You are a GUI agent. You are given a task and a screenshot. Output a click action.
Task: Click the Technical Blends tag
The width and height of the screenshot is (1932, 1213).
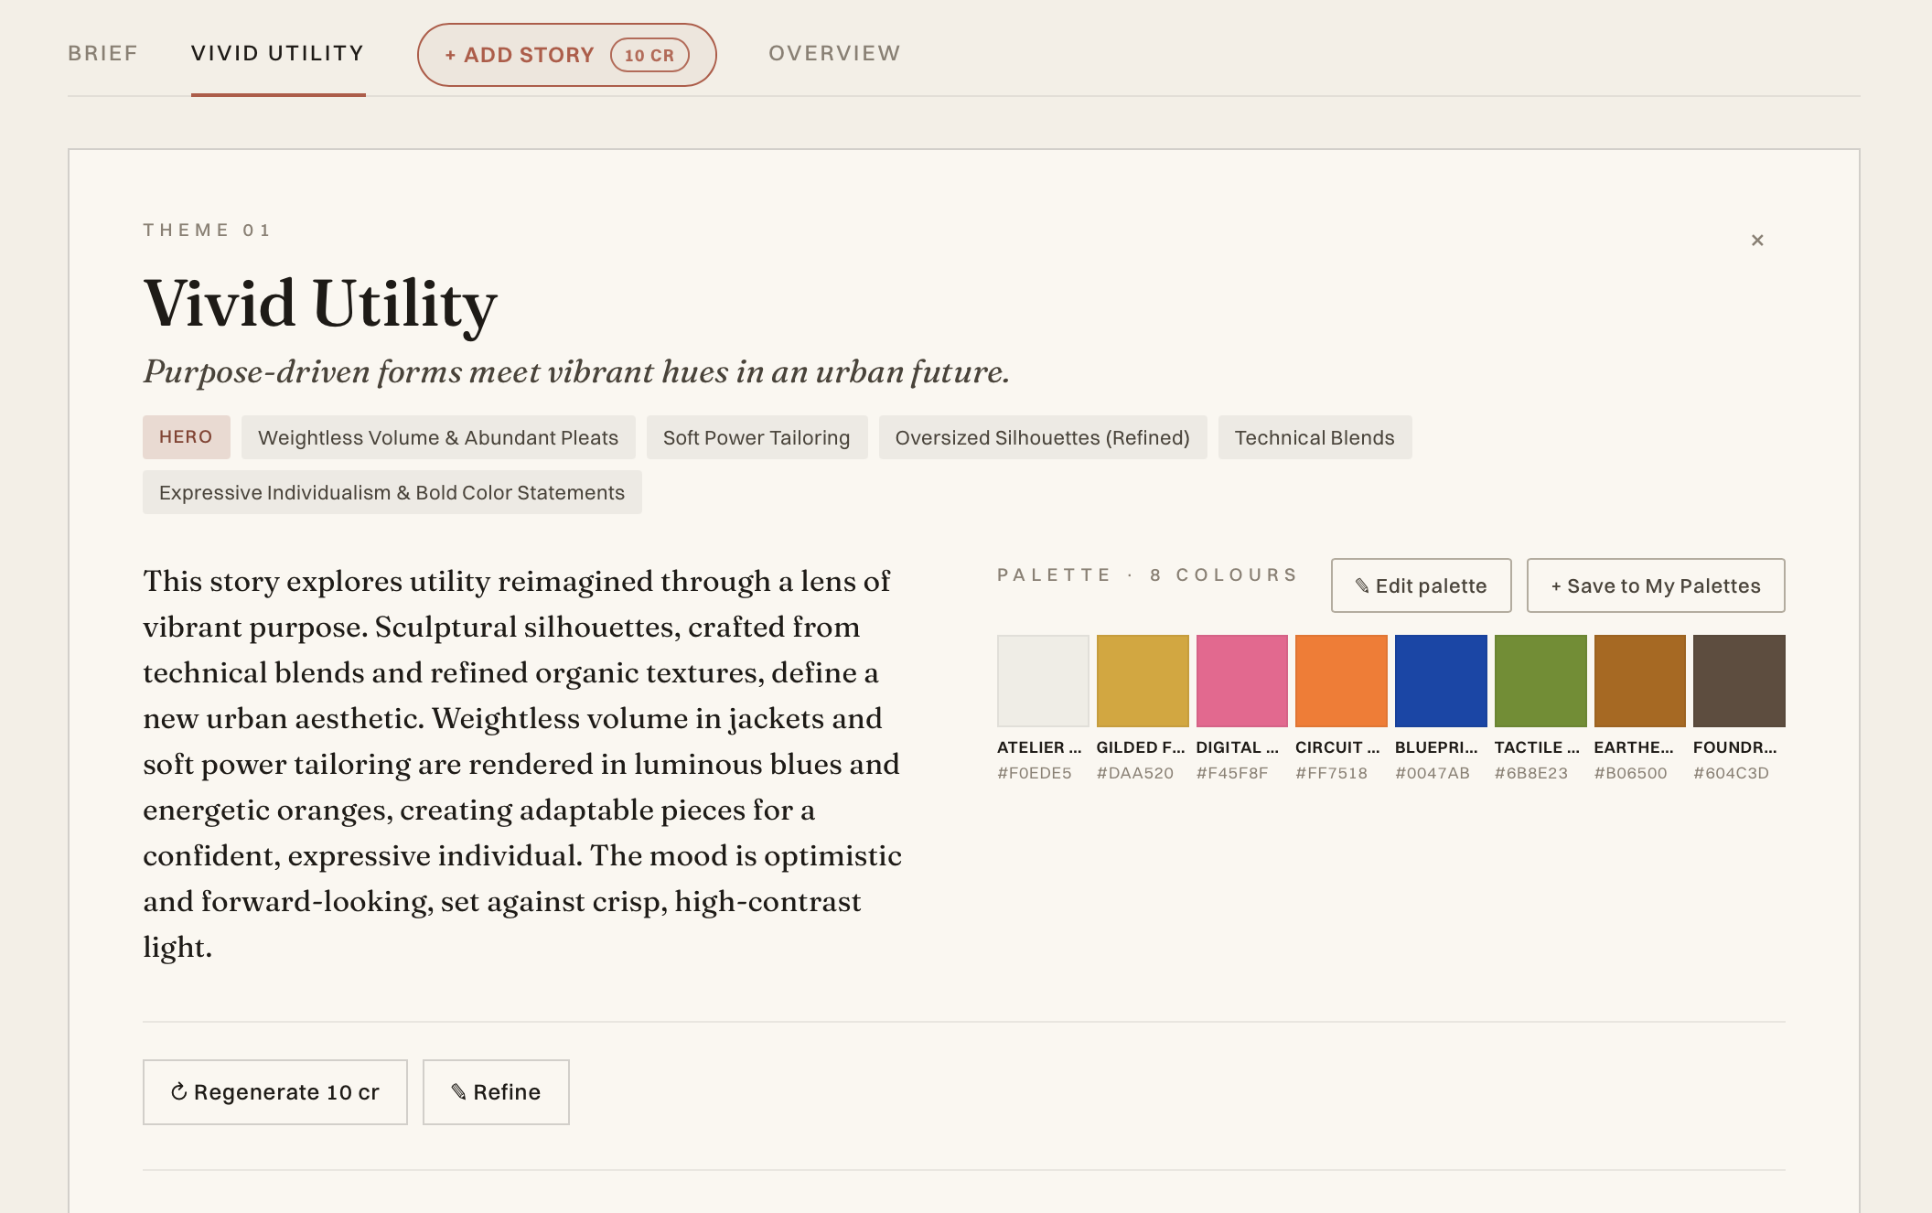coord(1315,437)
